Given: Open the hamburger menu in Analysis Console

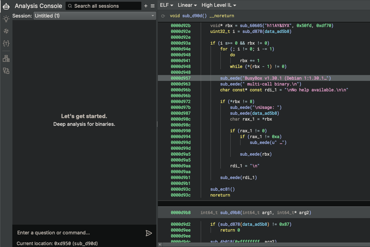Looking at the screenshot, I should coord(152,6).
